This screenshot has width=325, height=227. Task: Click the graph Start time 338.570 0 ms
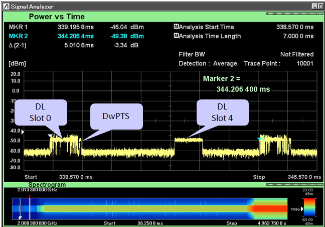[x=76, y=177]
